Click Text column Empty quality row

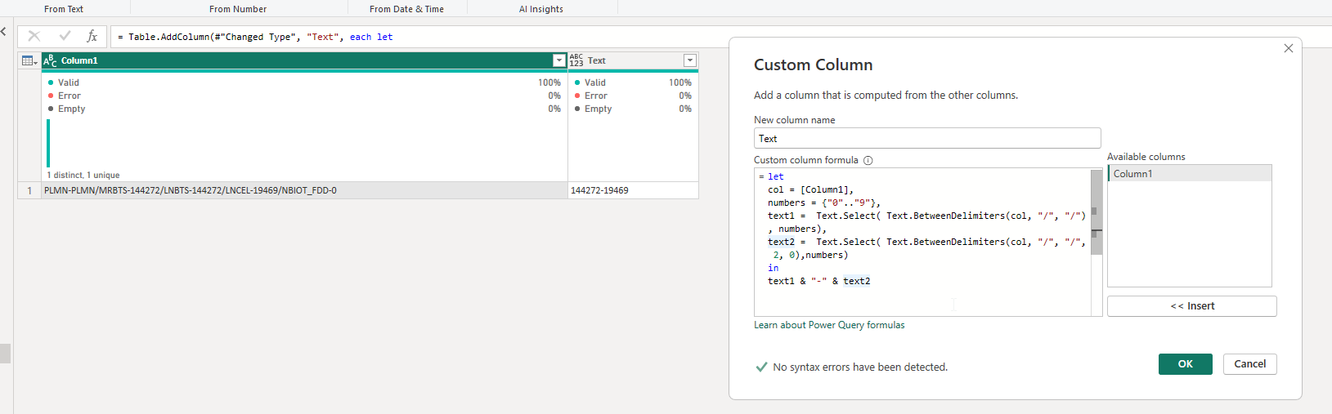[x=633, y=109]
